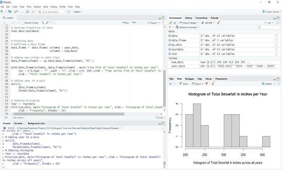Save all open documents icon

coord(27,12)
